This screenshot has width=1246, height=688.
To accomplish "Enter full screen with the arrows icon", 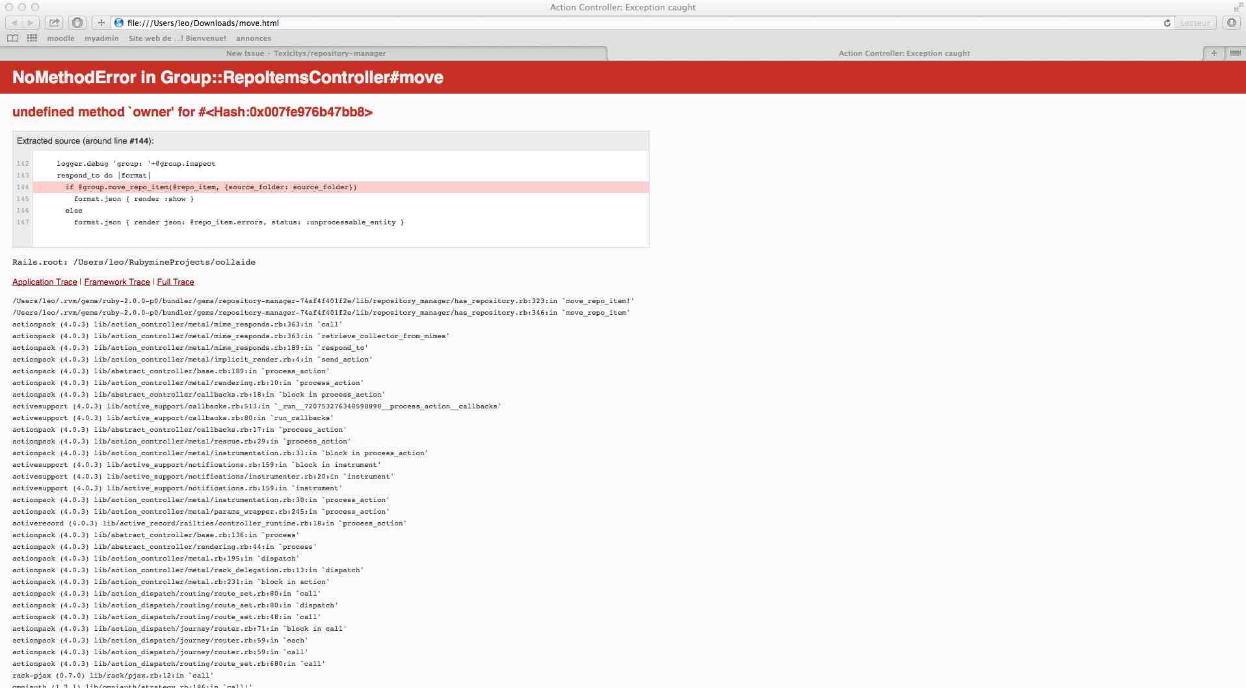I will coord(1238,7).
